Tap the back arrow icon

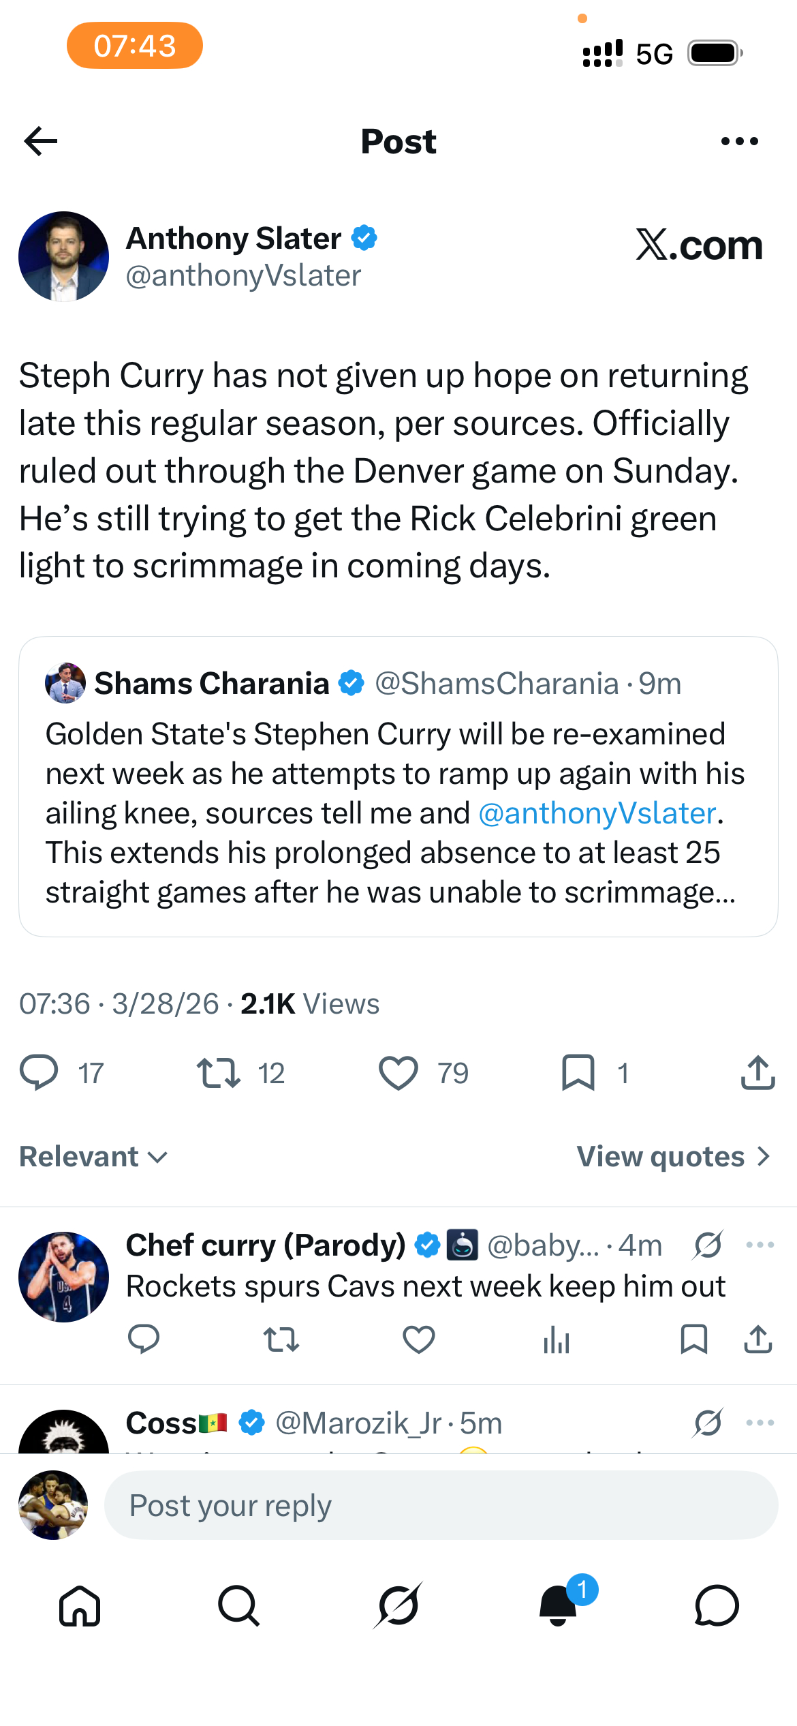[x=40, y=141]
